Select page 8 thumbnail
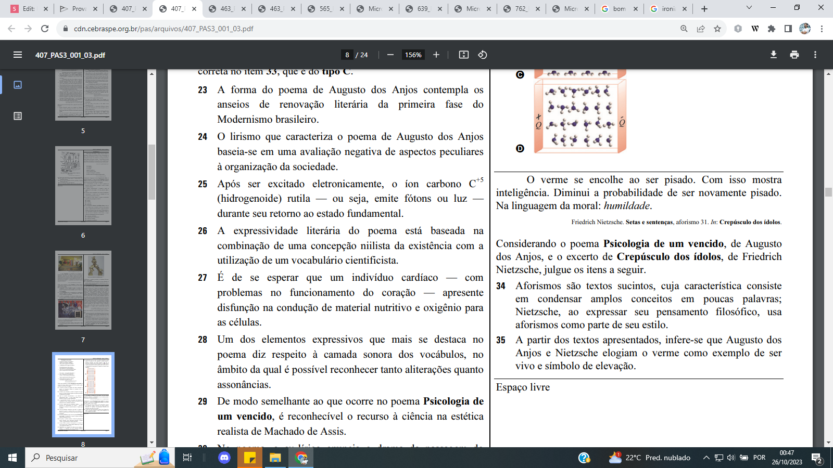833x468 pixels. point(83,395)
